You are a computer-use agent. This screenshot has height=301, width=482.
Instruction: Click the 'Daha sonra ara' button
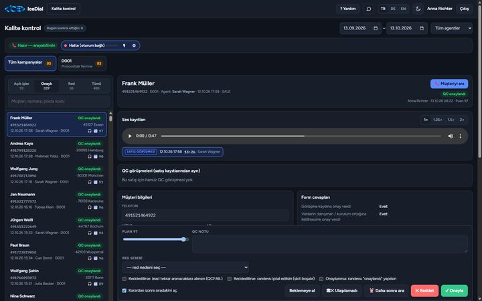(387, 290)
